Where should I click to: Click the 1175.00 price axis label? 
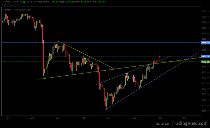pyautogui.click(x=205, y=111)
